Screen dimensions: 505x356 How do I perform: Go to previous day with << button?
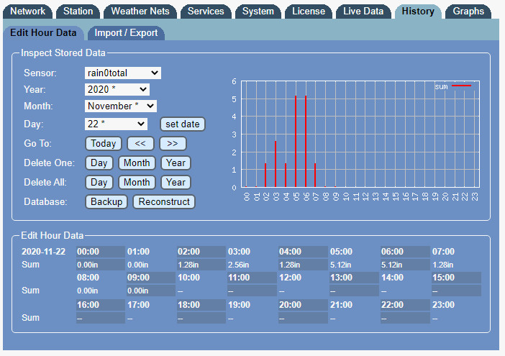[140, 144]
